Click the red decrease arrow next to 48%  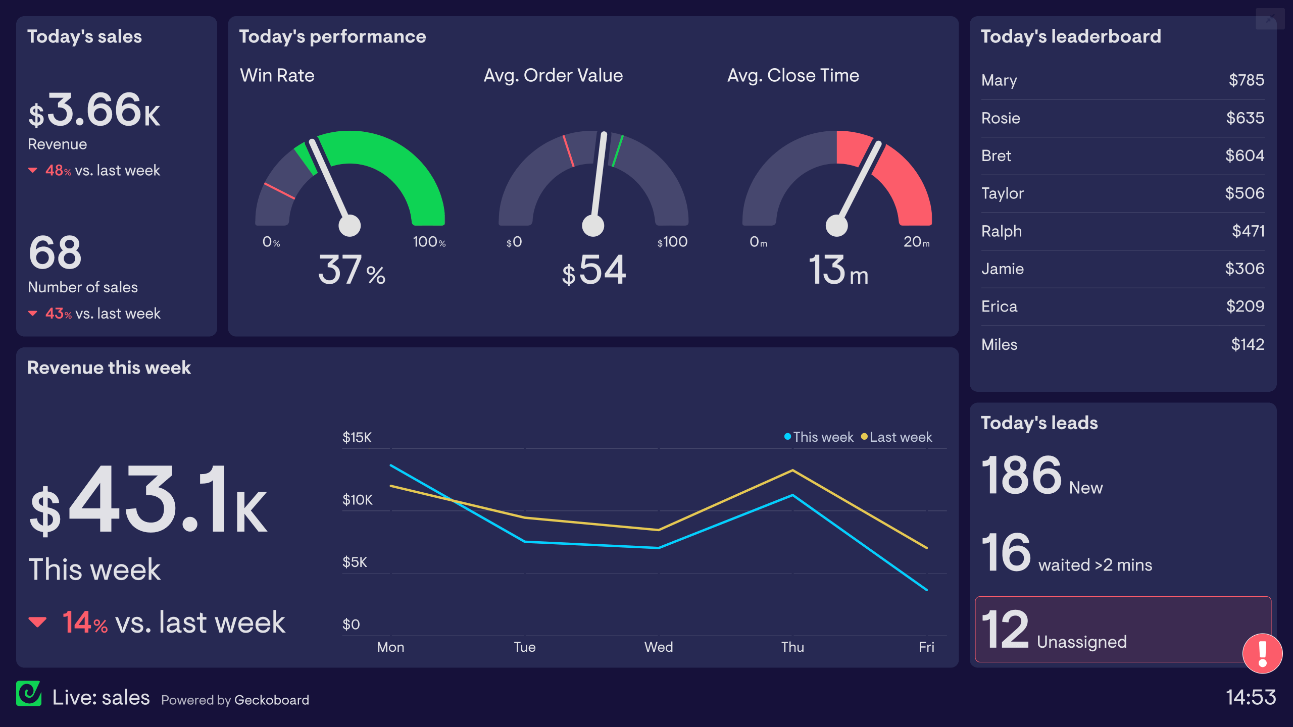click(33, 170)
